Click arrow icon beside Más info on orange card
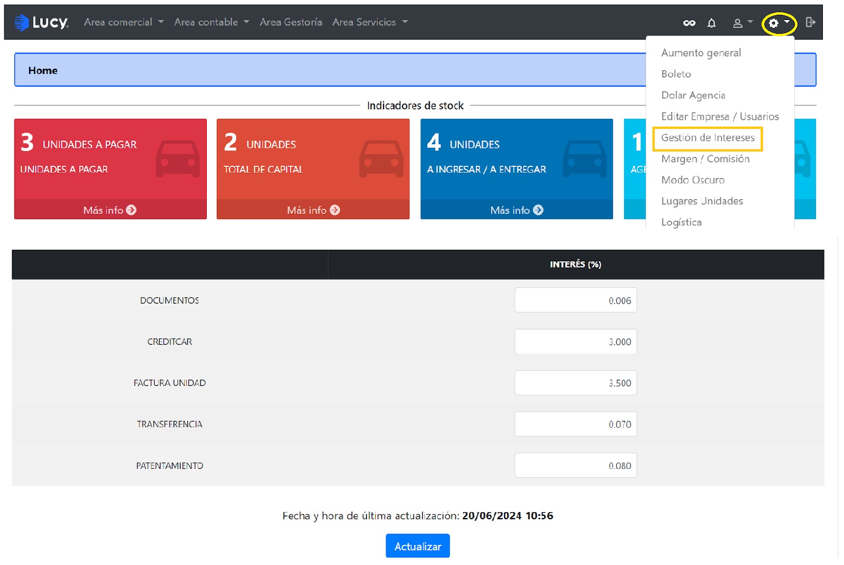Screen dimensions: 844x565 point(335,210)
